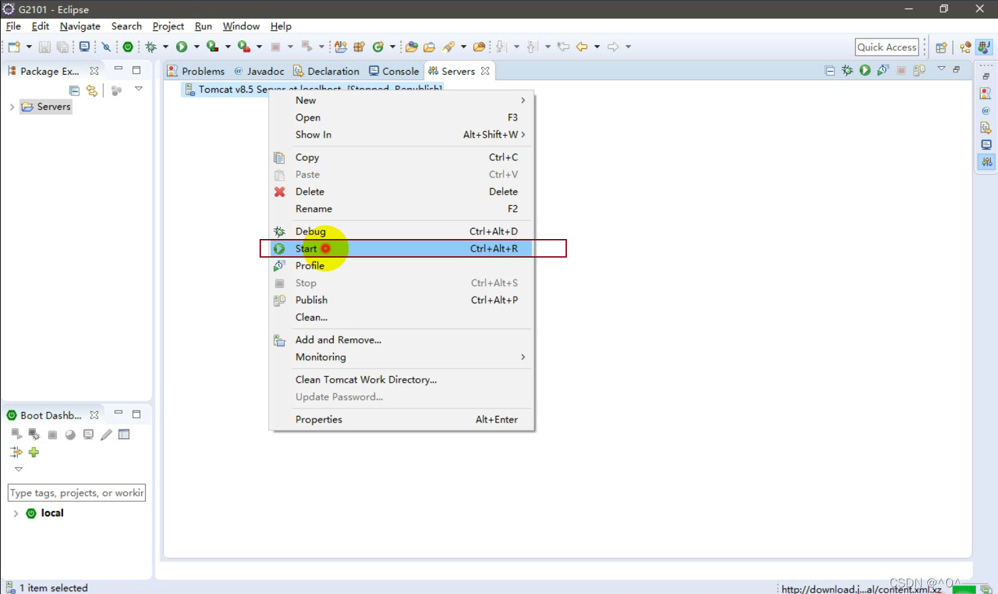Viewport: 998px width, 594px height.
Task: Switch to the Javadoc tab
Action: (260, 71)
